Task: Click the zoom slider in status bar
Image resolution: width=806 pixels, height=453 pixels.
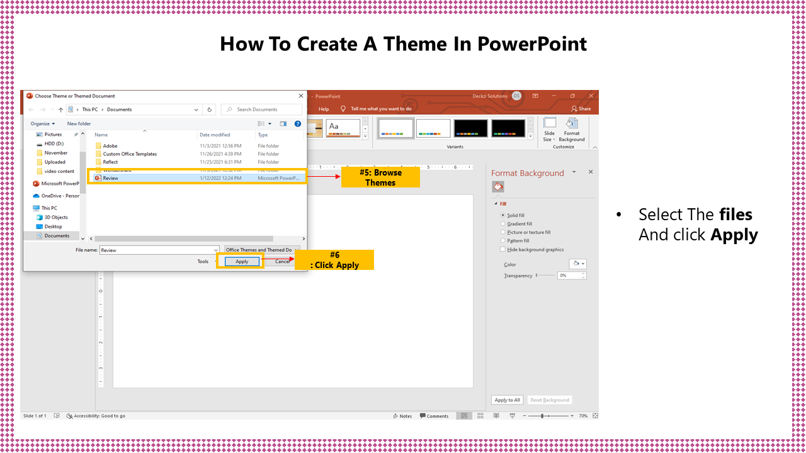Action: click(548, 416)
